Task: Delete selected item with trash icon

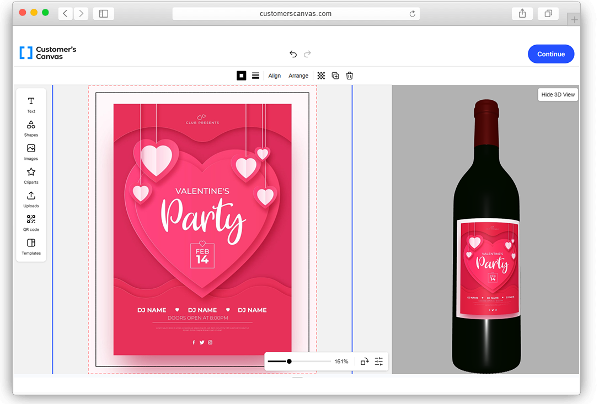Action: 349,76
